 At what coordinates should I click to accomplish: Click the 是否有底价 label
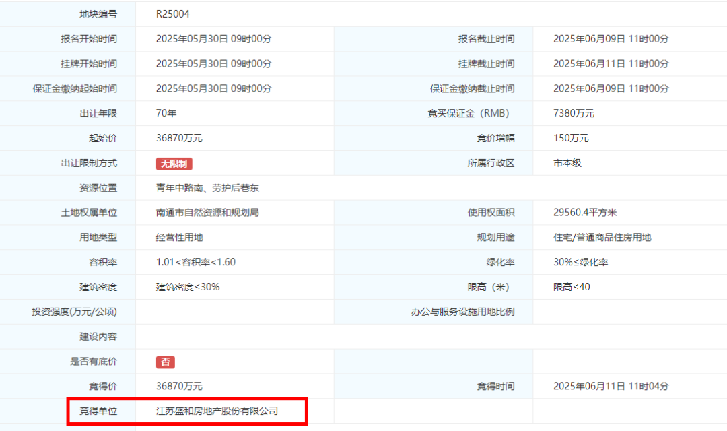pos(94,362)
